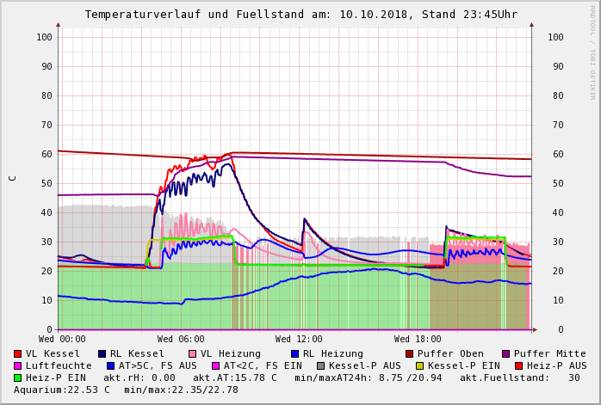
Task: Select the gray Kessel-P AUS swatch
Action: (x=320, y=365)
